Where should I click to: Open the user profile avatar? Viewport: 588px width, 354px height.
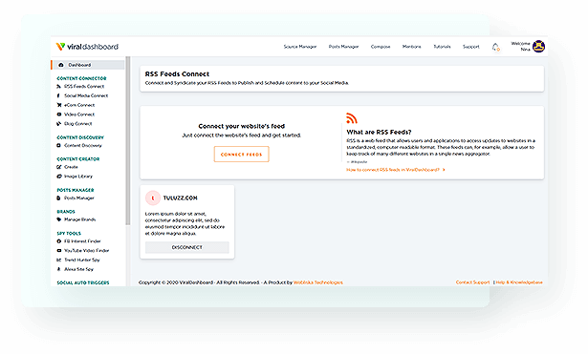(538, 47)
